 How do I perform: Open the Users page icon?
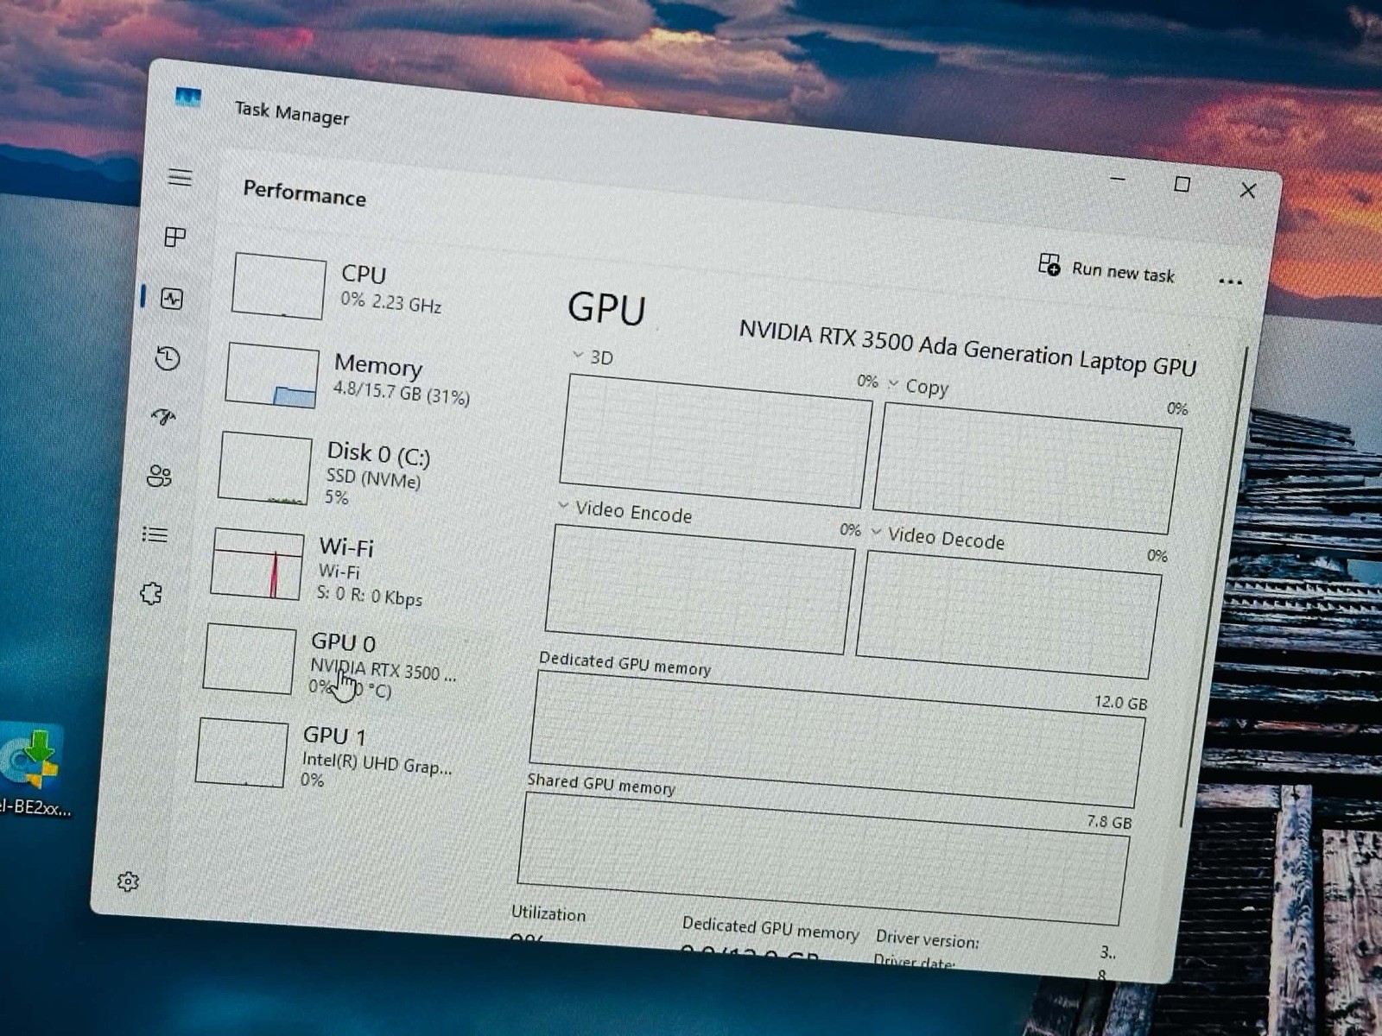point(160,476)
